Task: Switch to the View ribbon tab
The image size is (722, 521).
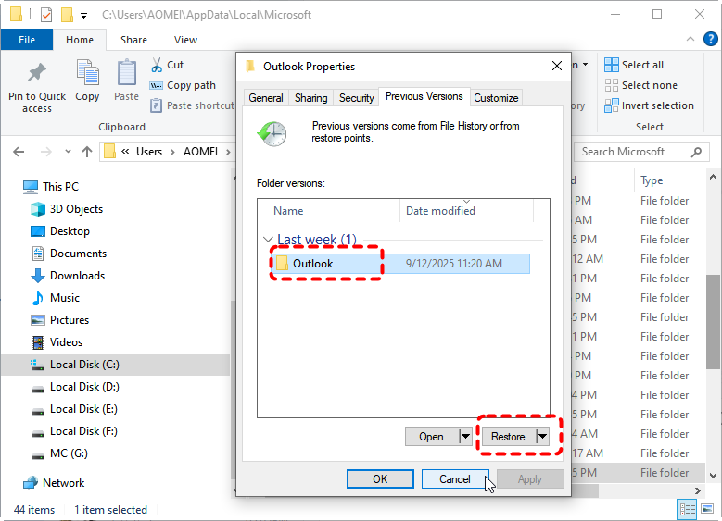Action: (x=185, y=40)
